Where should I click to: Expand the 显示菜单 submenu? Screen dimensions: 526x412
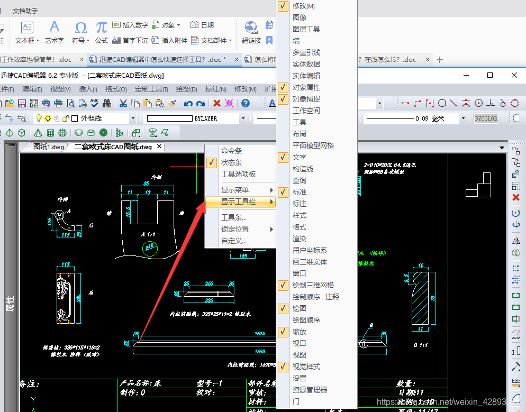point(240,190)
